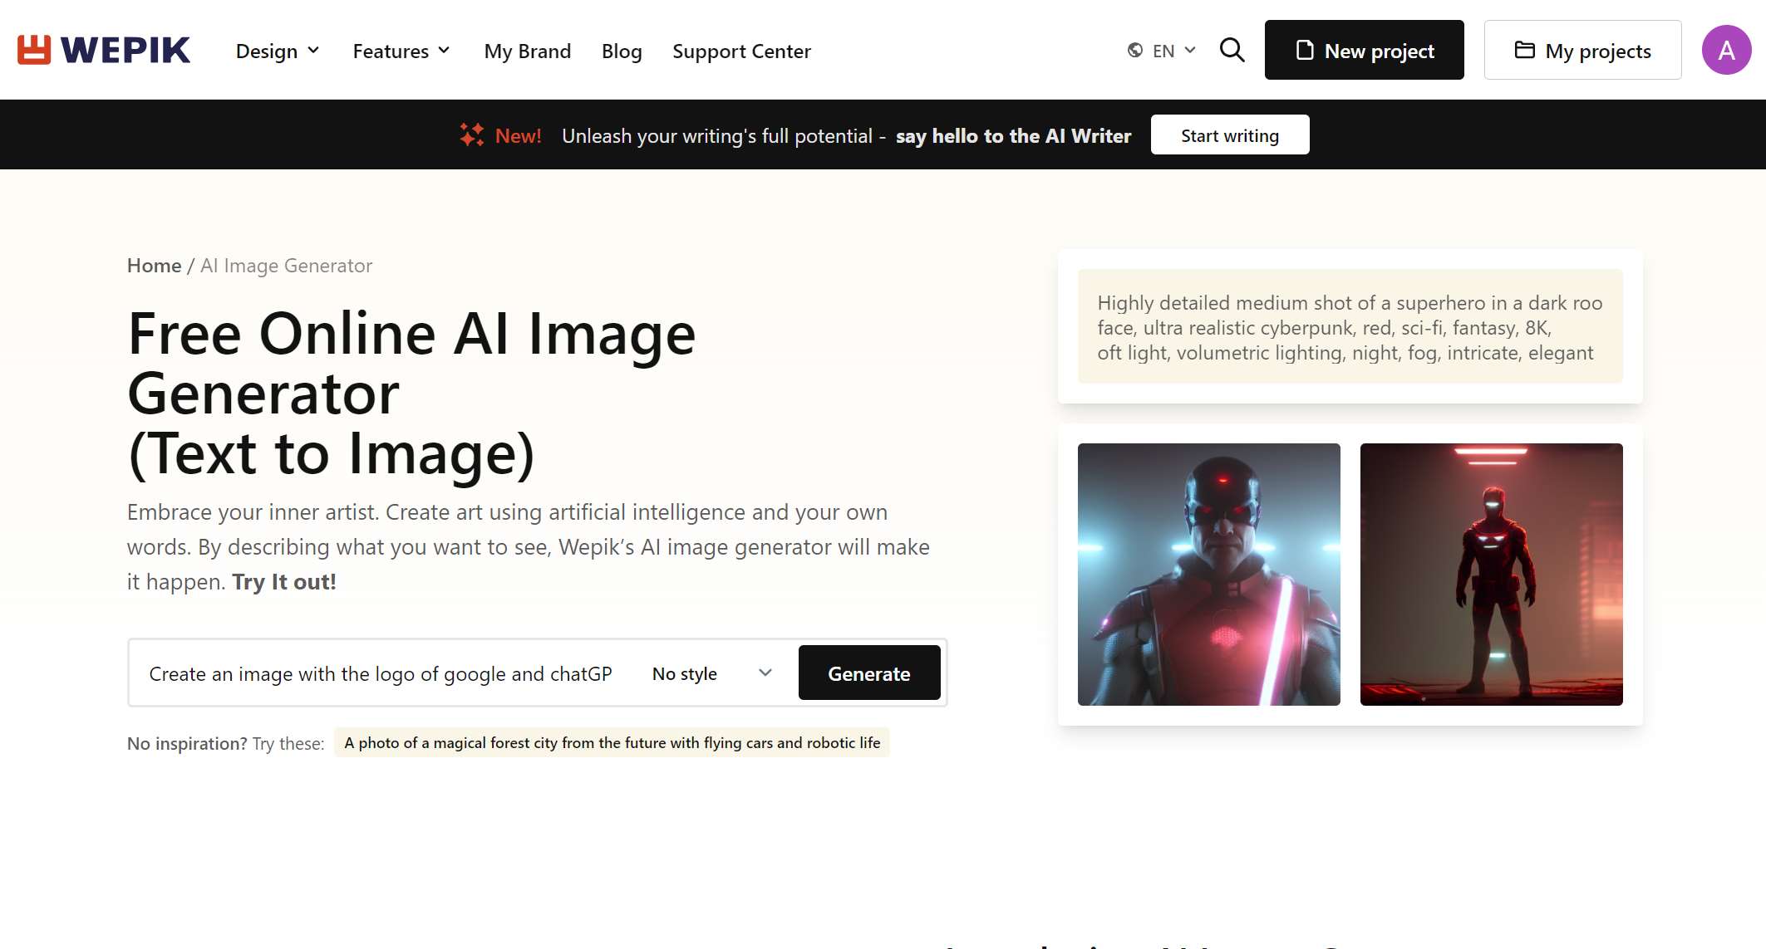Select the magical forest city suggestion
Screen dimensions: 1766x949
tap(612, 743)
